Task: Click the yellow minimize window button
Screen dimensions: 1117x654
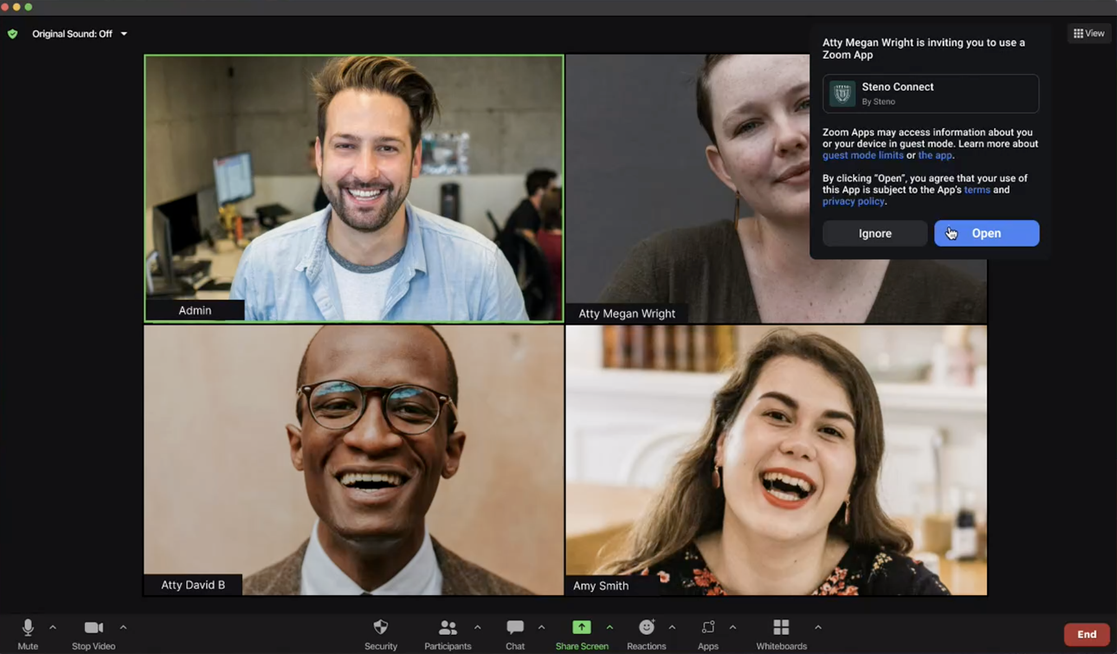Action: (16, 7)
